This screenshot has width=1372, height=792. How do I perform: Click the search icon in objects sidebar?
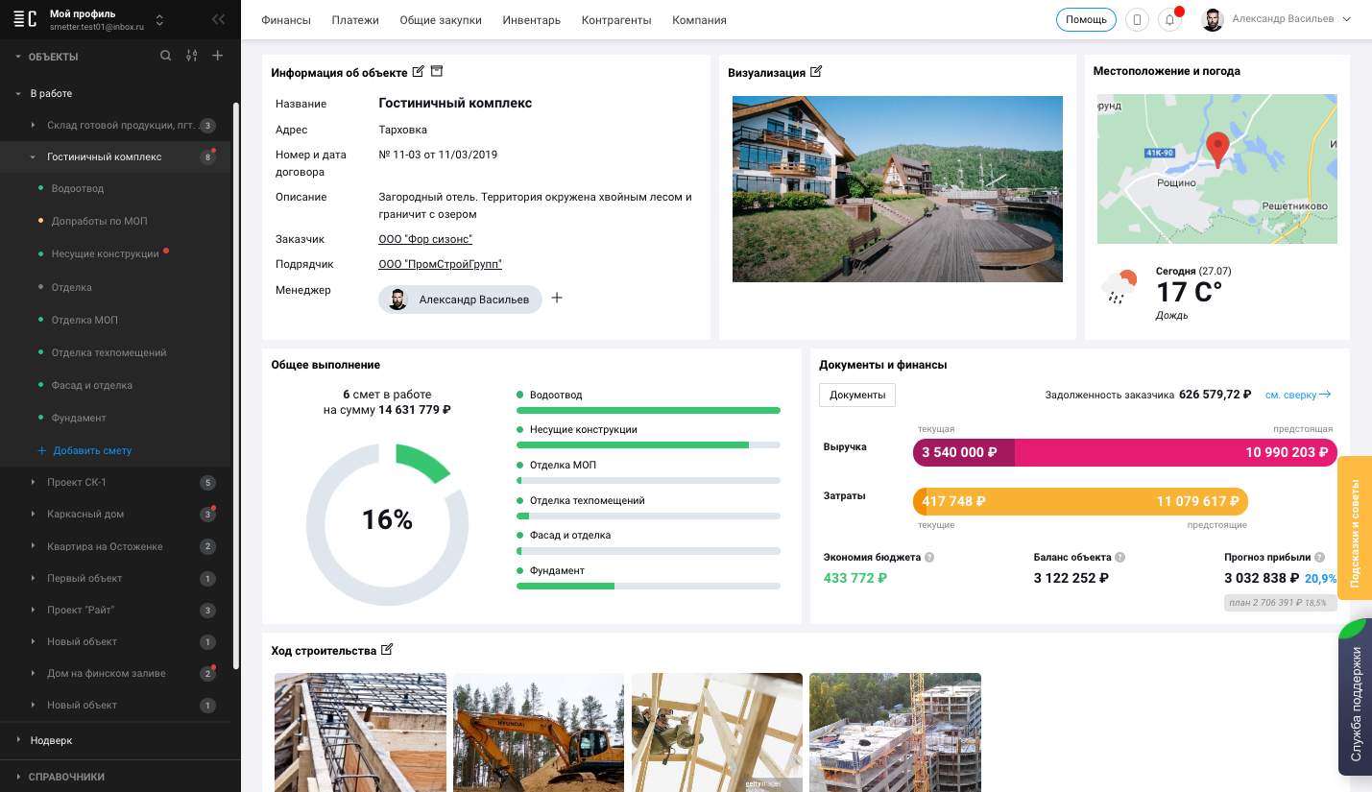(166, 56)
